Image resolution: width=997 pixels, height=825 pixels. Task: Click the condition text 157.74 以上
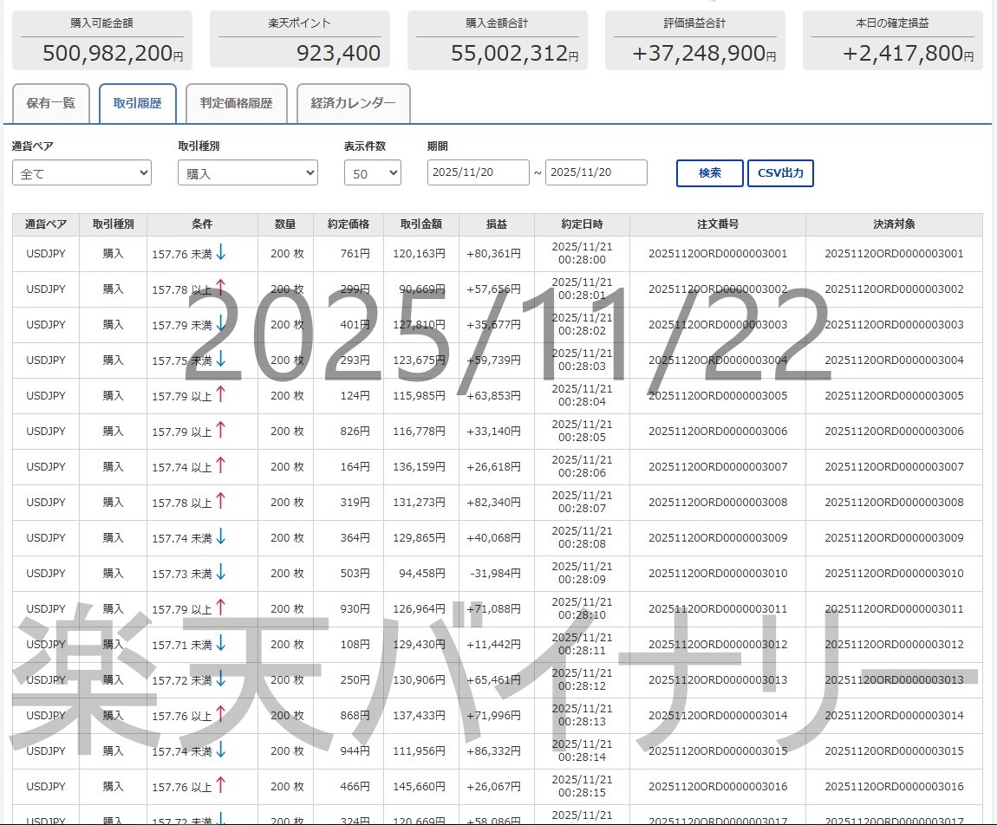(182, 467)
